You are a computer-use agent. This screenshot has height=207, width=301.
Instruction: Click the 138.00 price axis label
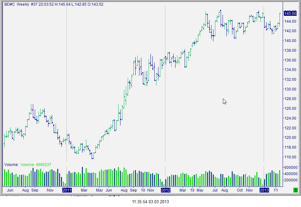(291, 50)
